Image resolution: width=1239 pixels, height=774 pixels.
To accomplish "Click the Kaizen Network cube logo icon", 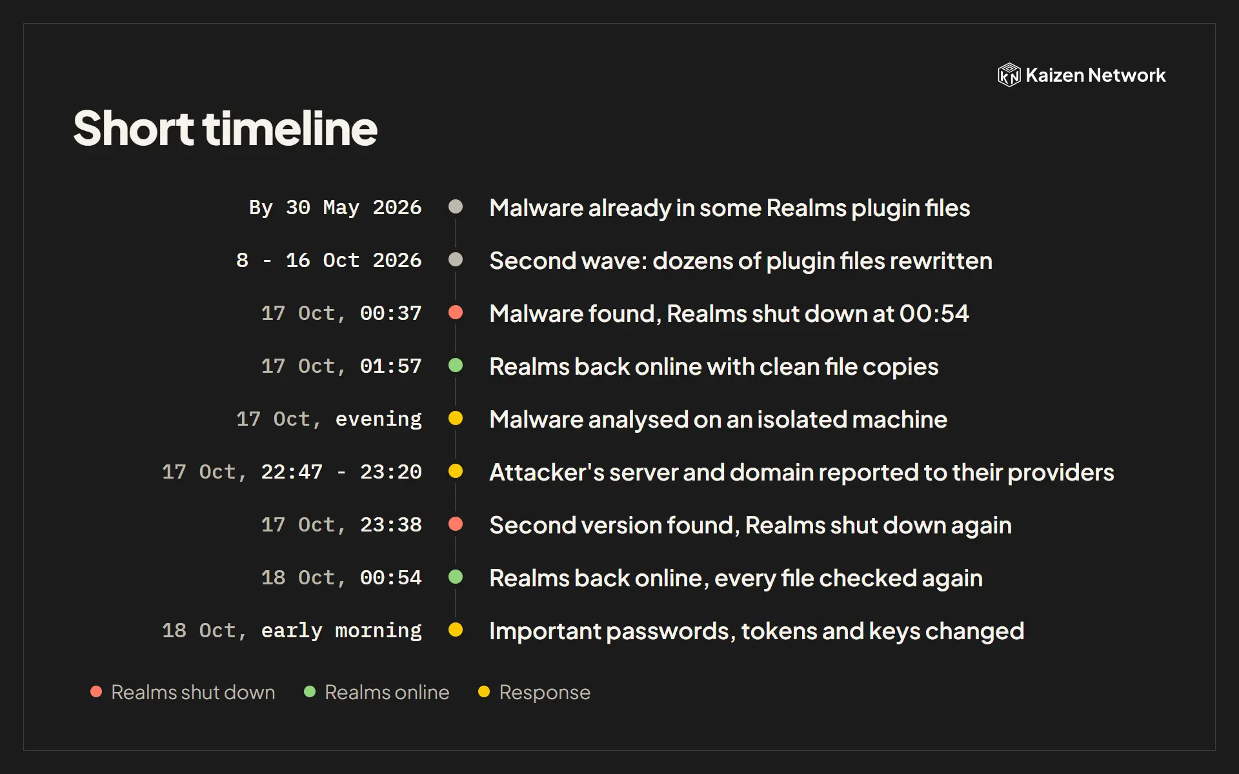I will tap(1009, 75).
